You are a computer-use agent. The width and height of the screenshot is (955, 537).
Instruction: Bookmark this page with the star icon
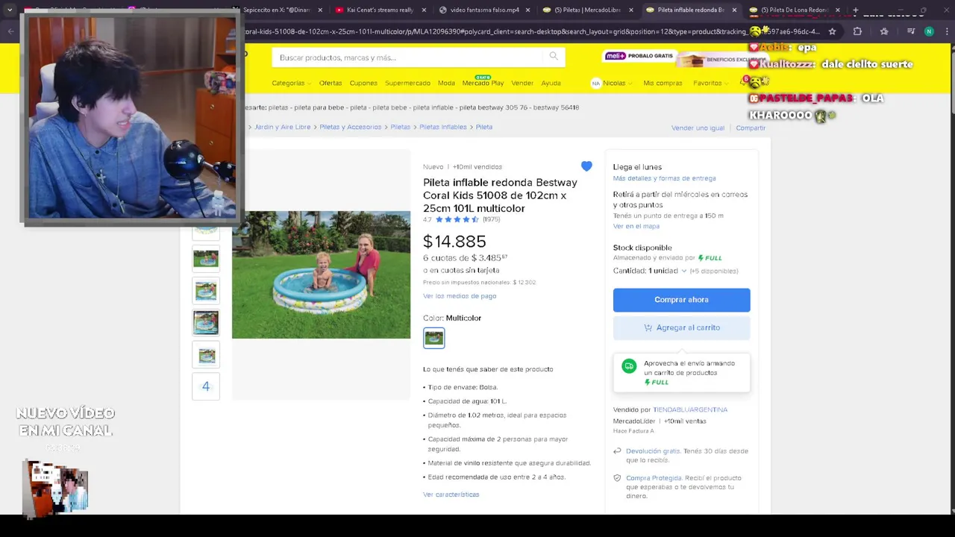pos(833,31)
